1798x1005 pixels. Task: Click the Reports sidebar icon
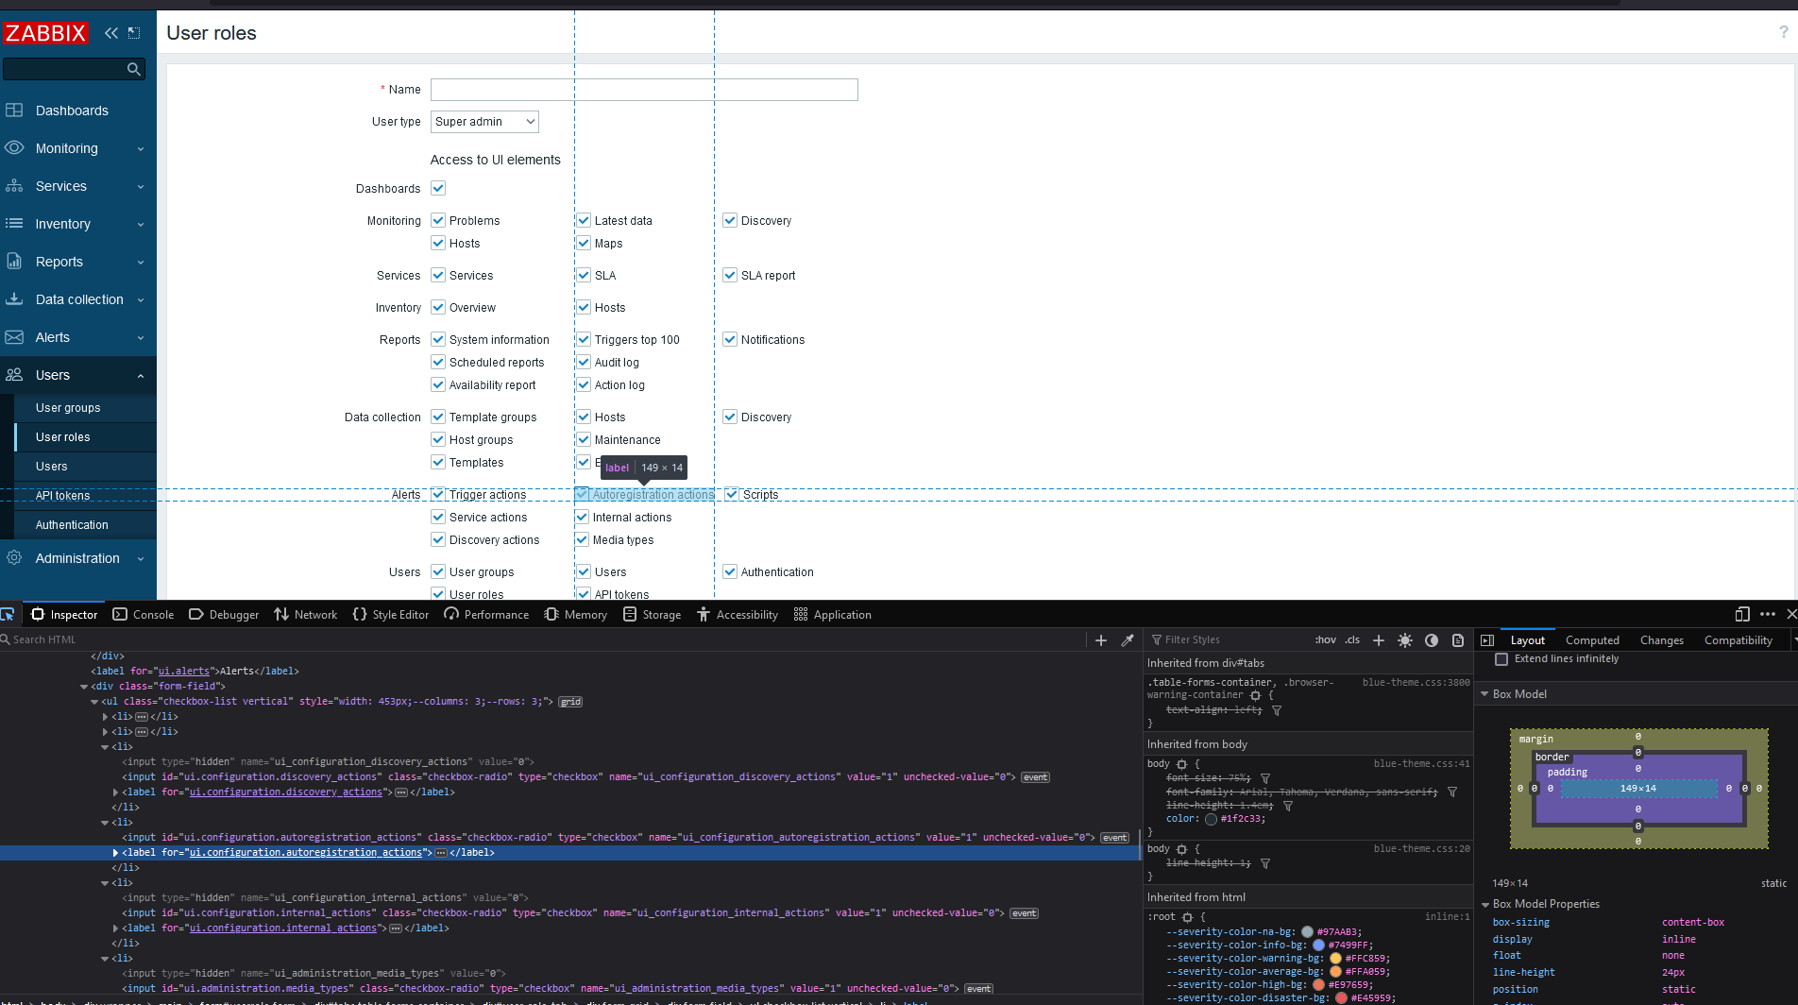pos(14,262)
